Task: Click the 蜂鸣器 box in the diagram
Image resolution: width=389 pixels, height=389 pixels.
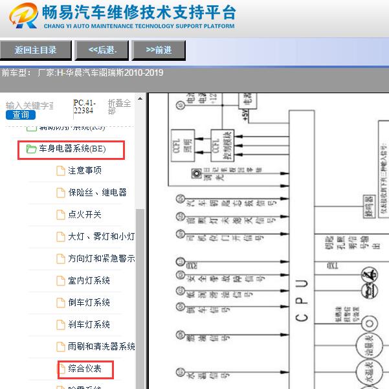Action: [369, 206]
